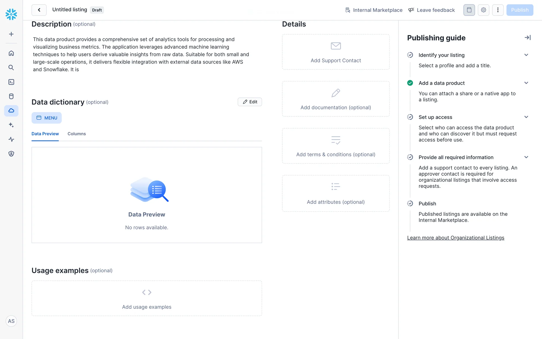Click the back arrow button

(39, 10)
